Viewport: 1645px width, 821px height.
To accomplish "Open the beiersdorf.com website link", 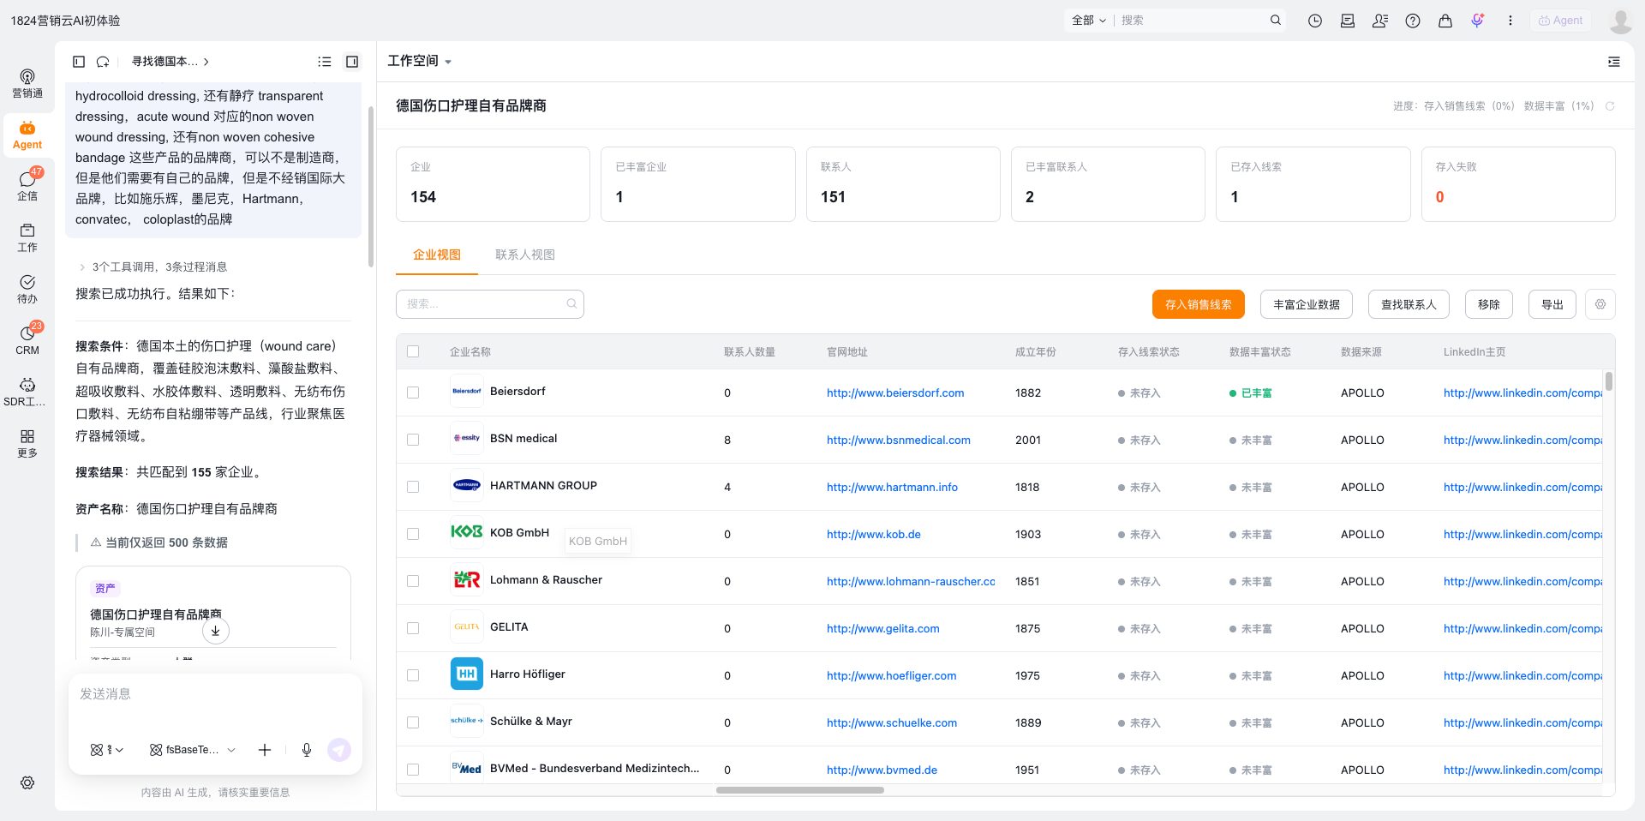I will pyautogui.click(x=895, y=393).
